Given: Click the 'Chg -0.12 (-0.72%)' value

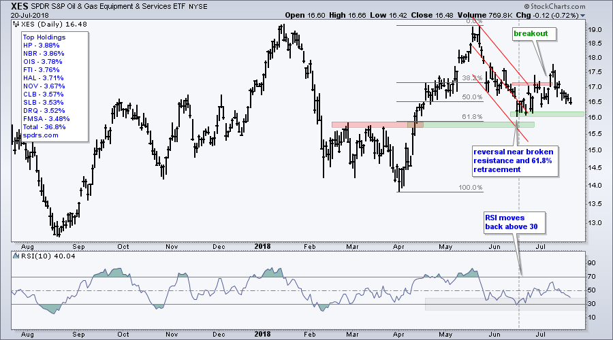Looking at the screenshot, I should click(x=548, y=15).
